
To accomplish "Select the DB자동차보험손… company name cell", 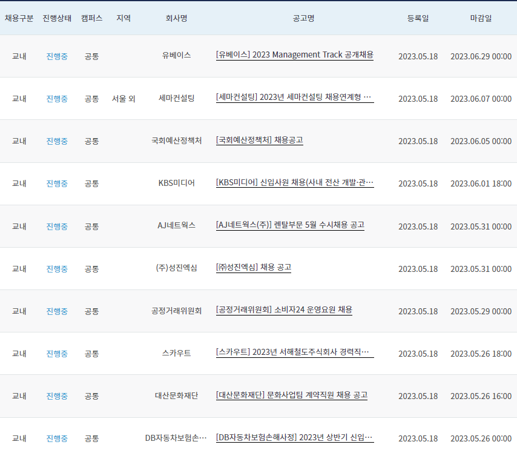I will (176, 438).
